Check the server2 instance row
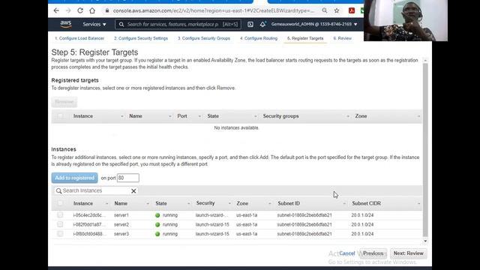 (x=60, y=224)
